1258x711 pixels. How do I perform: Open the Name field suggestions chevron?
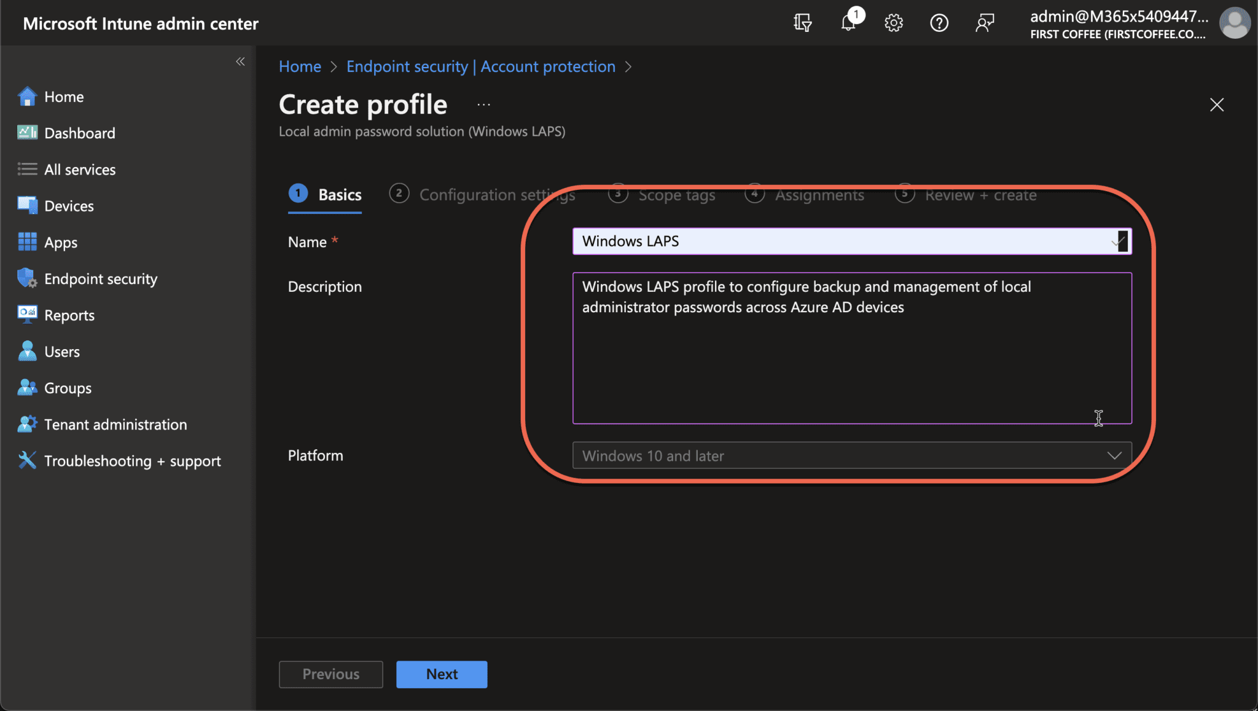click(x=1118, y=241)
